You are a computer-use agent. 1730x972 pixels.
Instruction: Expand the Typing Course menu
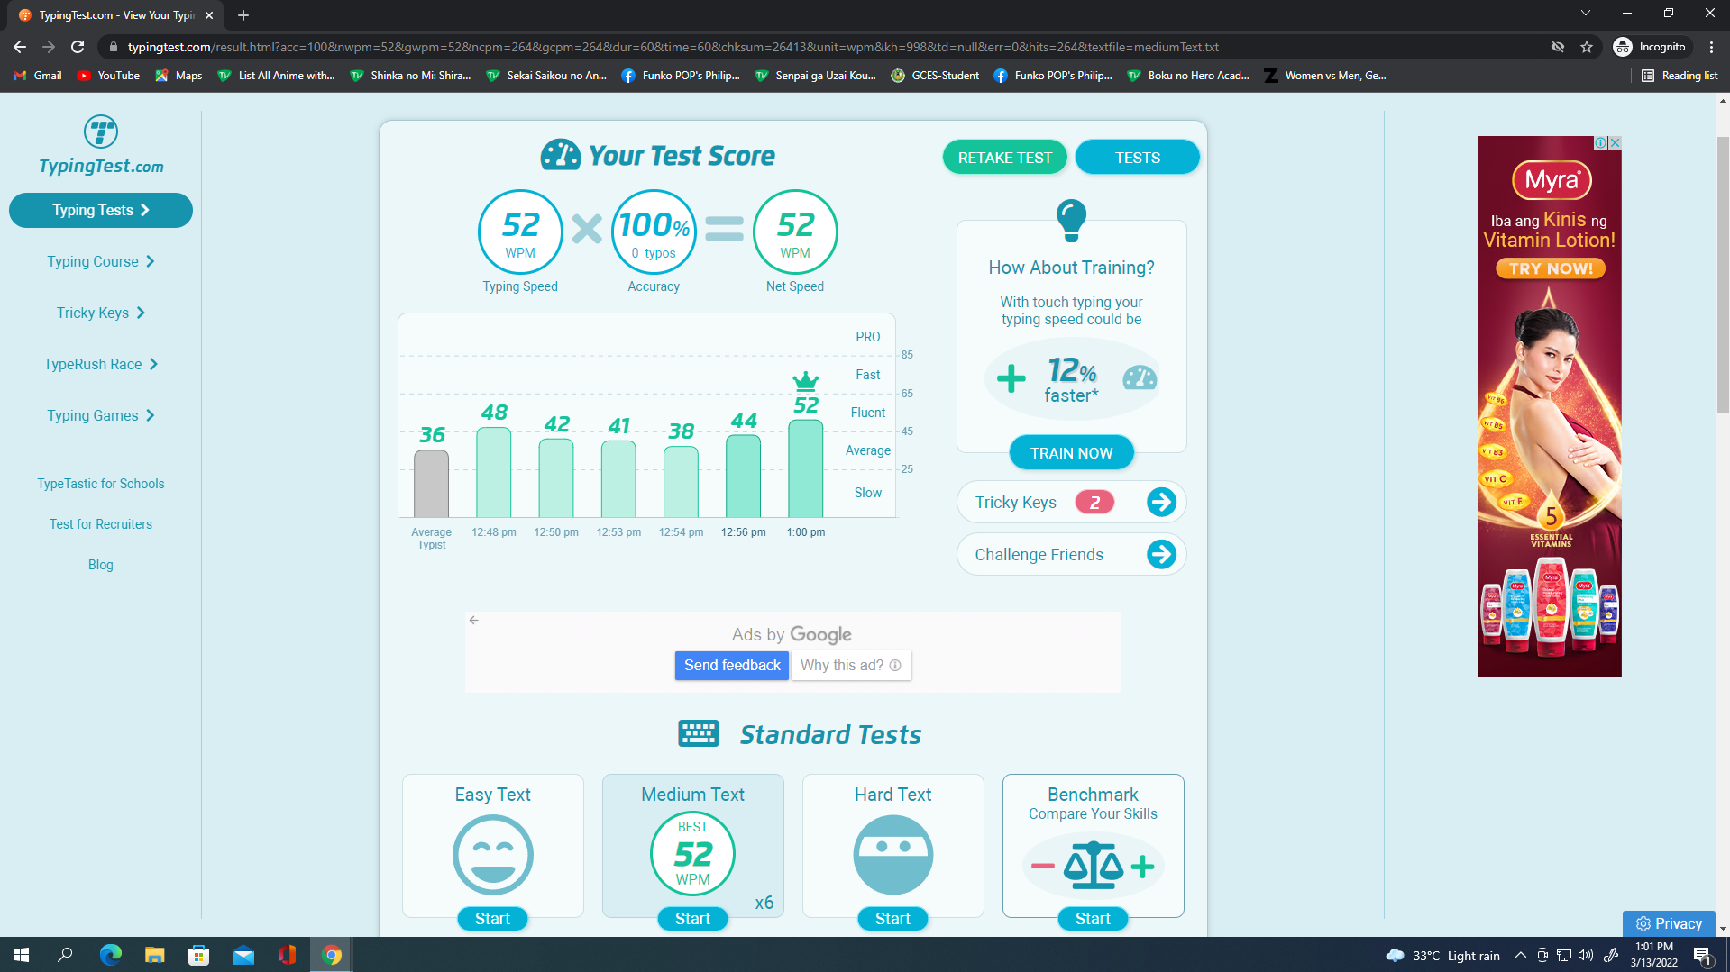click(101, 261)
